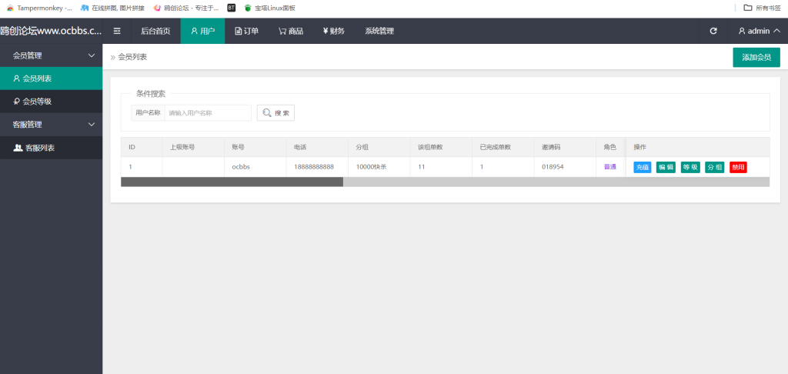Open the Tampermonkey bookmark
The width and height of the screenshot is (788, 374).
tap(39, 8)
